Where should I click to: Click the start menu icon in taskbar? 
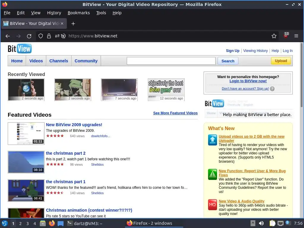pyautogui.click(x=5, y=223)
